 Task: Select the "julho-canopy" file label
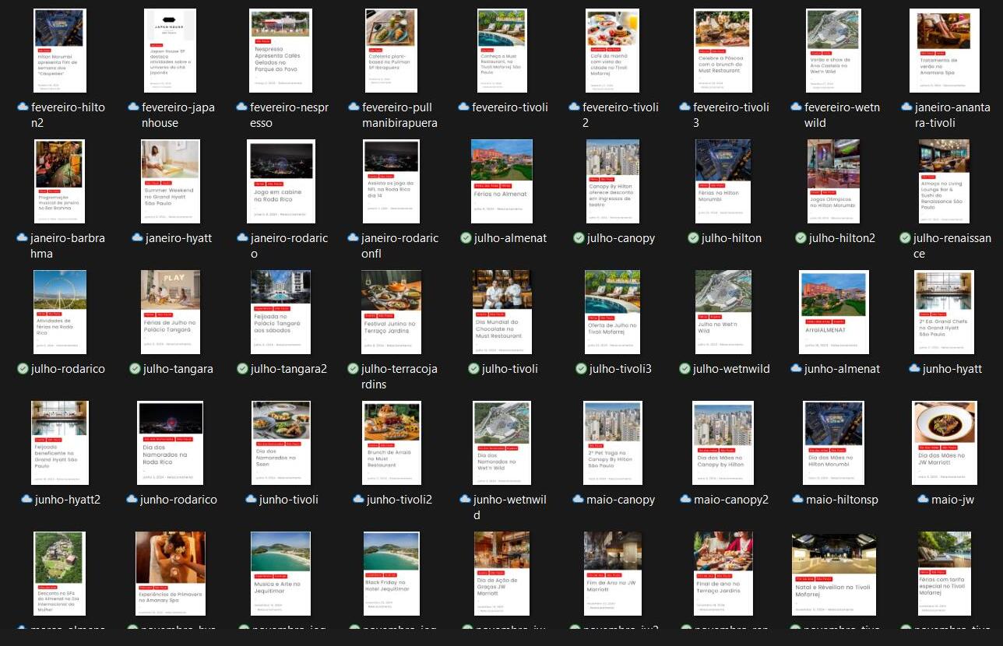click(621, 238)
